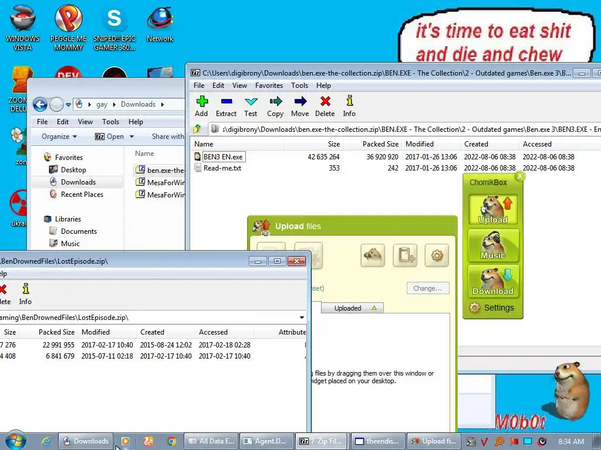601x450 pixels.
Task: Click the hamster icon in Upload files window
Action: click(x=373, y=255)
